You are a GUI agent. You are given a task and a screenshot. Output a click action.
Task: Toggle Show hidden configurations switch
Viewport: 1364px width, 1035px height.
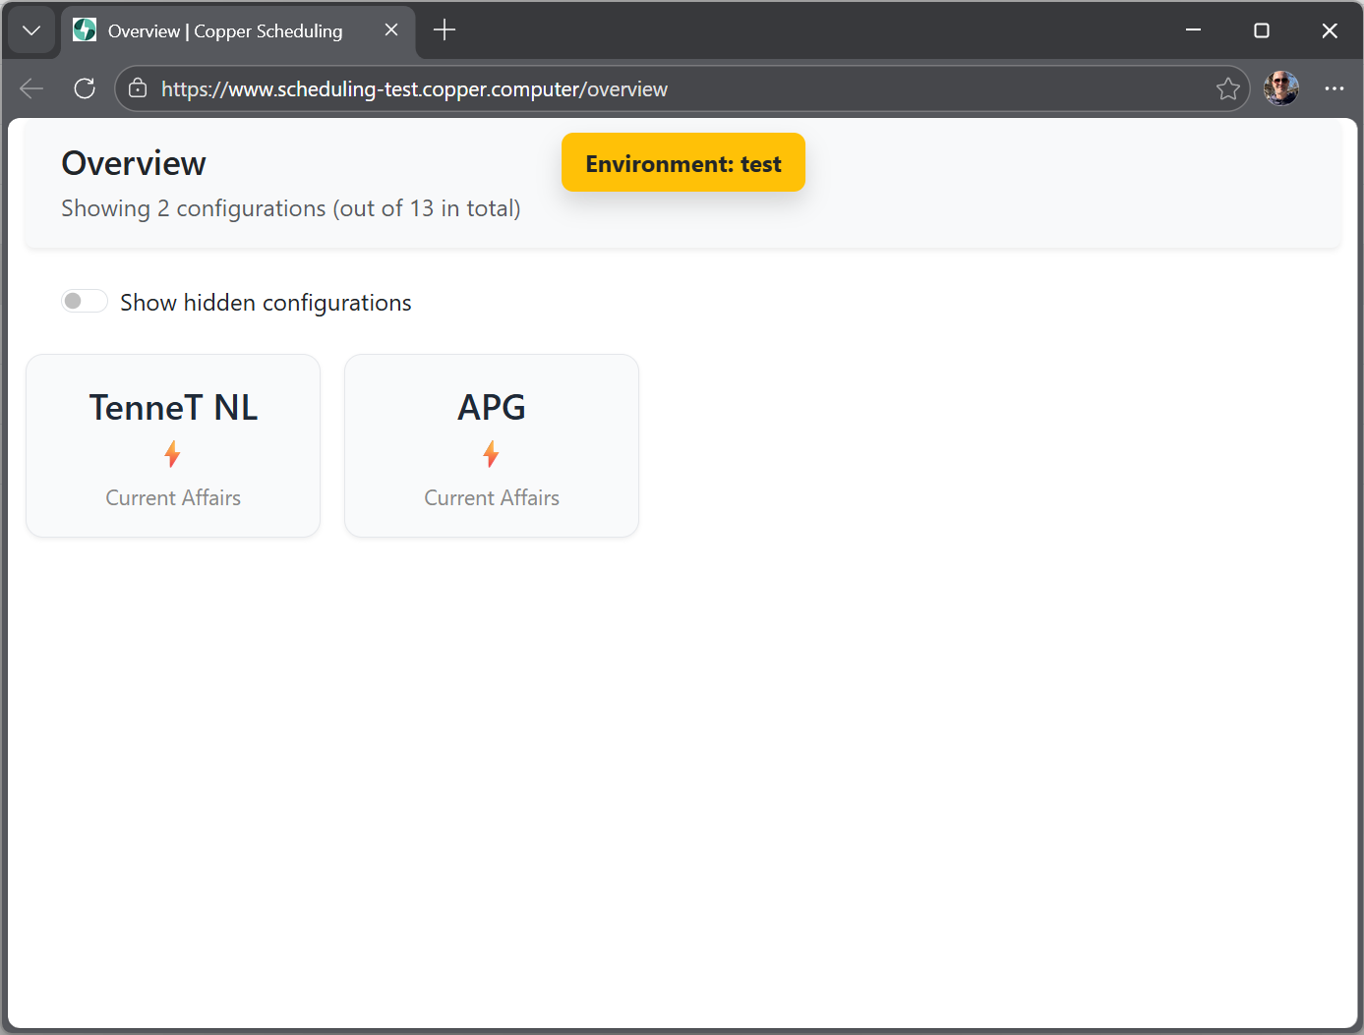[85, 301]
